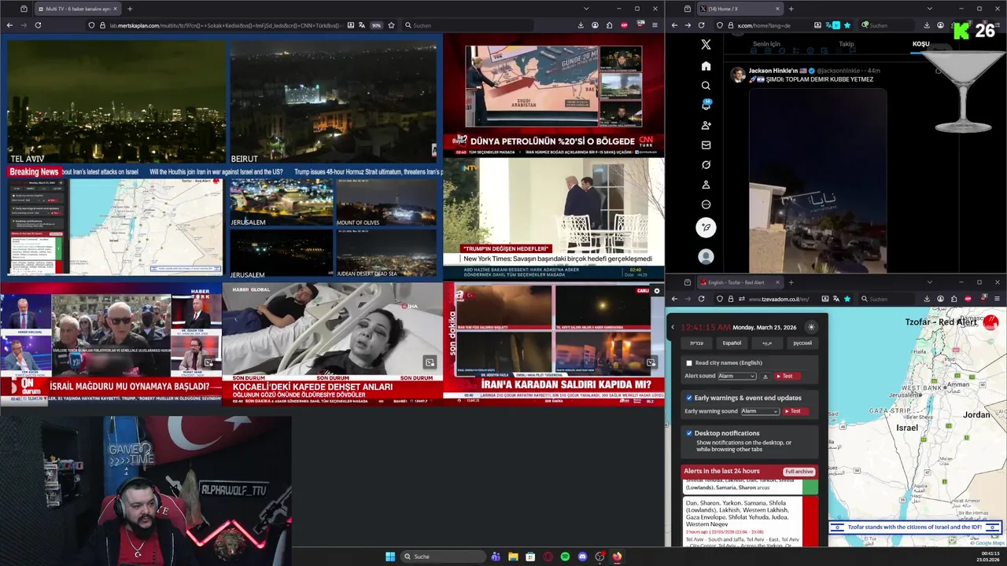Open the Adblock extension in Tzofar browser toolbar
This screenshot has width=1007, height=566.
(968, 299)
